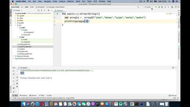Select gradle.properties file

click(24, 47)
